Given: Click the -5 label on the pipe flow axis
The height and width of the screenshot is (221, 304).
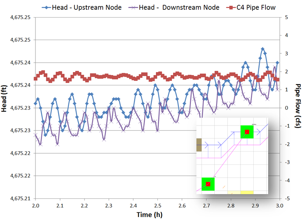Looking at the screenshot, I should pyautogui.click(x=287, y=198).
